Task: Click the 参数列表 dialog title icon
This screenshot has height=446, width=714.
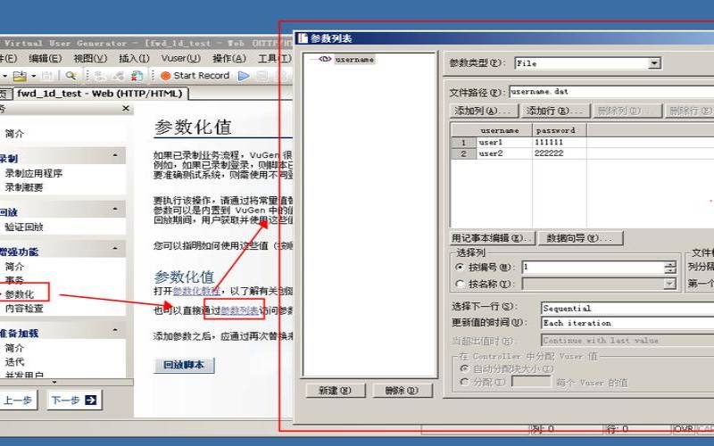Action: pos(303,38)
